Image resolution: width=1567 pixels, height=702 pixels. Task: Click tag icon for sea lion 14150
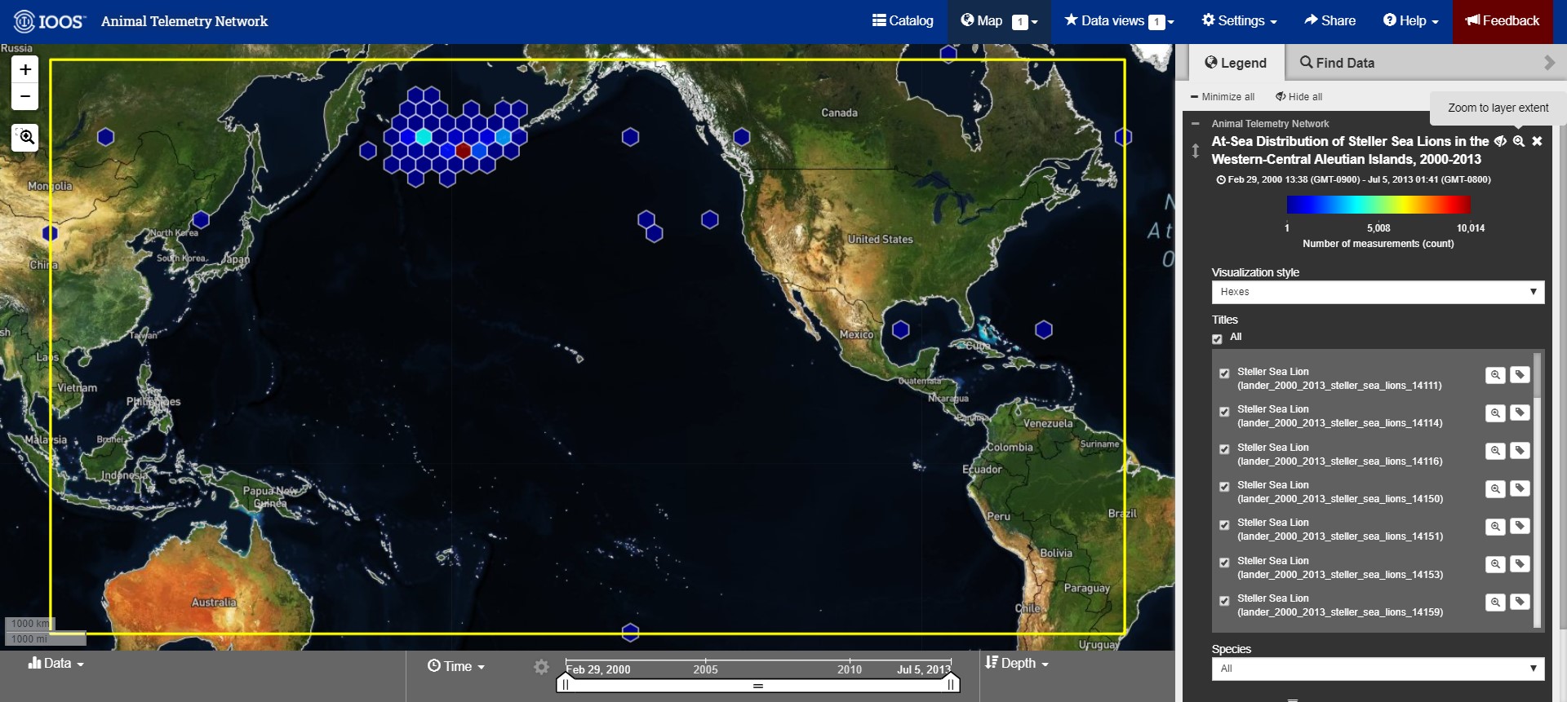pos(1519,488)
